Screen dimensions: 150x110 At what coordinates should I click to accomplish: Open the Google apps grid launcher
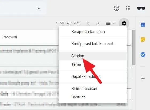click(128, 8)
